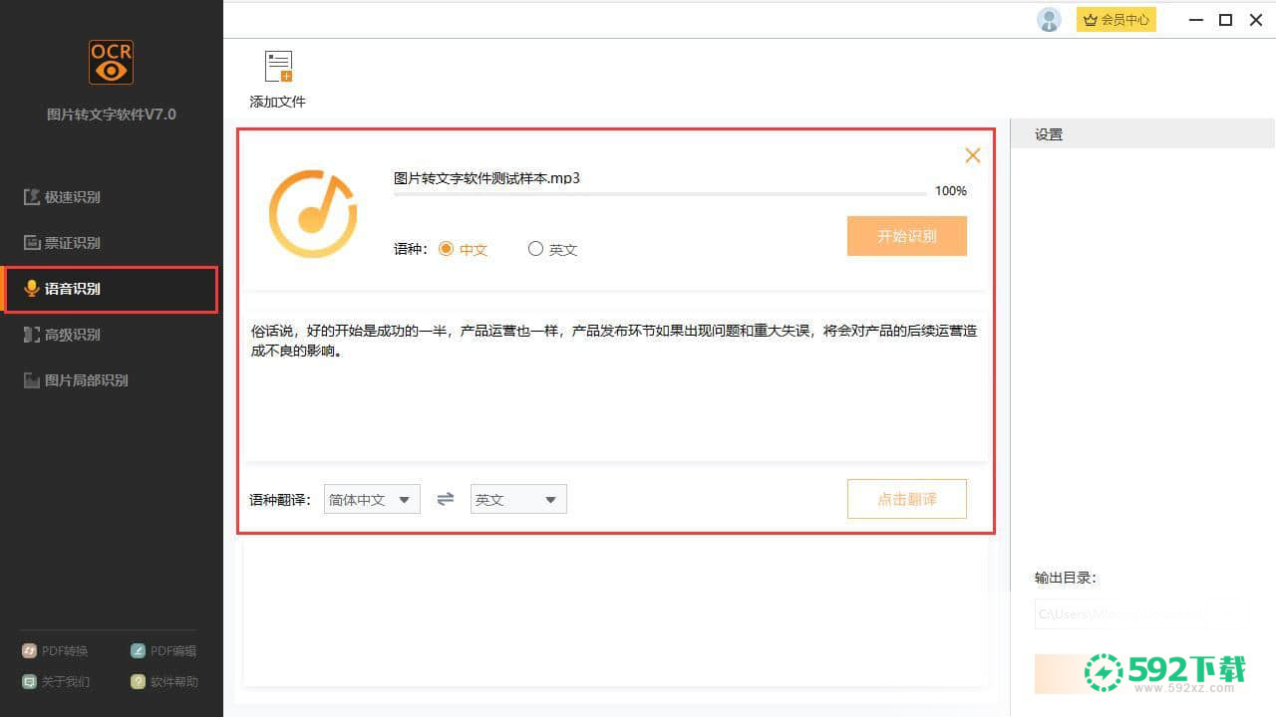
Task: Click file name 图片转文字软件测试样本.mp3
Action: (x=486, y=178)
